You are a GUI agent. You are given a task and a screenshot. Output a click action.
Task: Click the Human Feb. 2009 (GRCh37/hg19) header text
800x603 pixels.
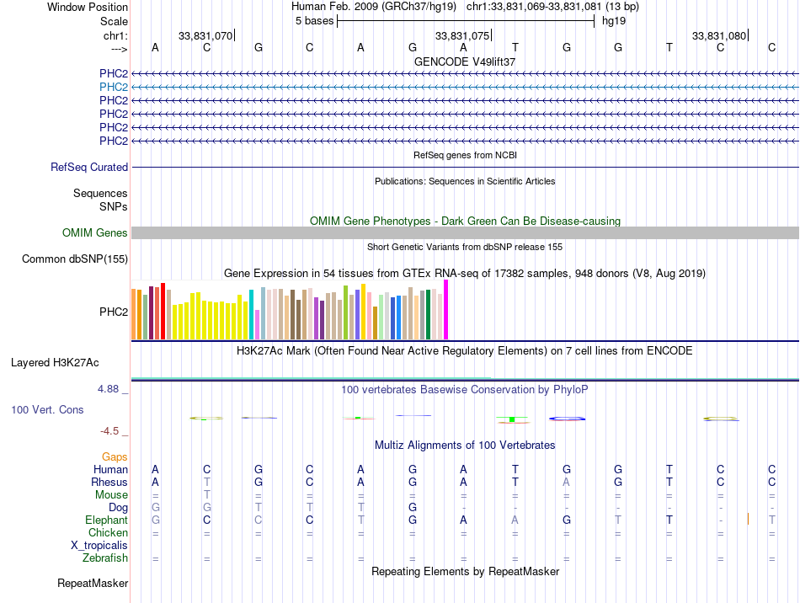pyautogui.click(x=373, y=7)
